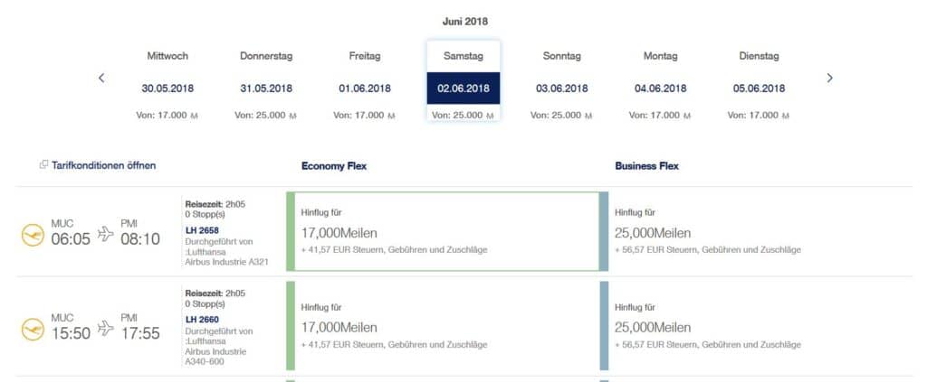Select Mittwoch 30.05.2018 date tab
927x382 pixels.
tap(167, 82)
